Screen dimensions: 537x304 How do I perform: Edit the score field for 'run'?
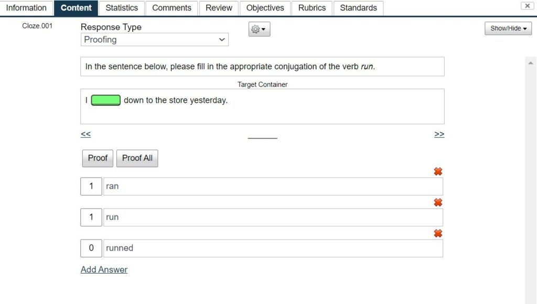coord(91,217)
